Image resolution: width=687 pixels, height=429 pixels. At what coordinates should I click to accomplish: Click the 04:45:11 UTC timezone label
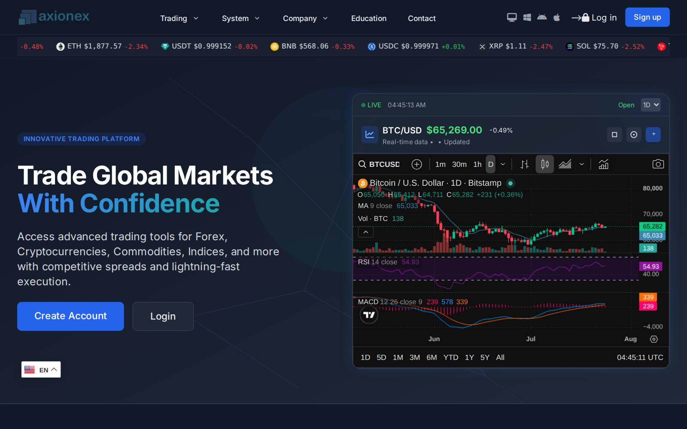coord(640,357)
